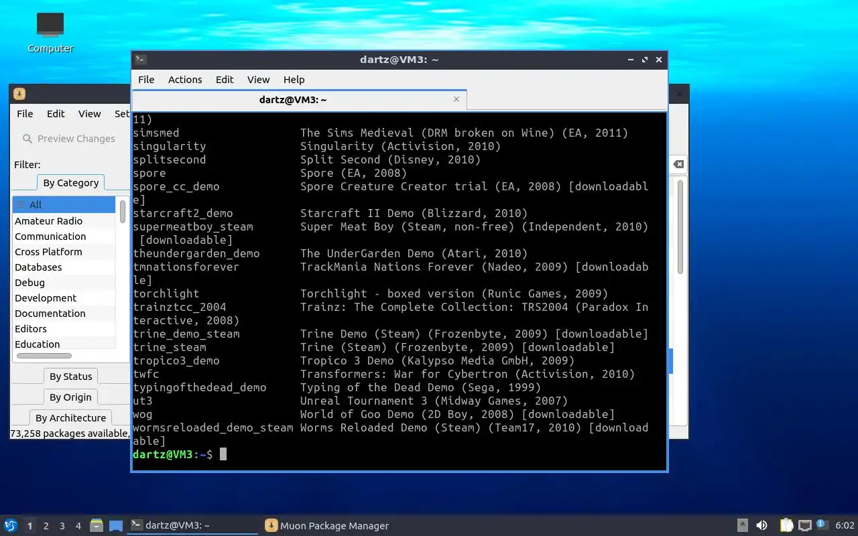The image size is (858, 536).
Task: Launch the file manager from the taskbar
Action: [97, 525]
